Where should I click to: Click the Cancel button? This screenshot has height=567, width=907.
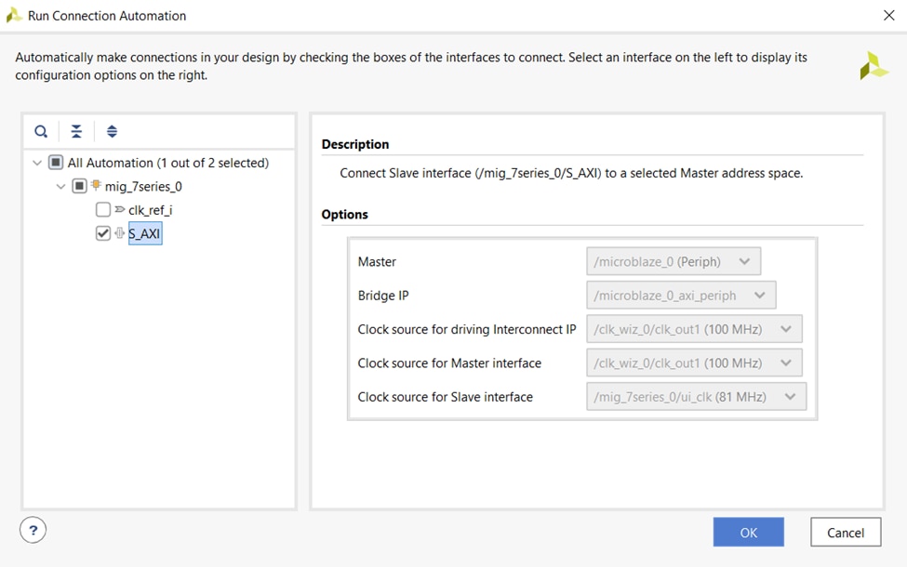pyautogui.click(x=846, y=533)
